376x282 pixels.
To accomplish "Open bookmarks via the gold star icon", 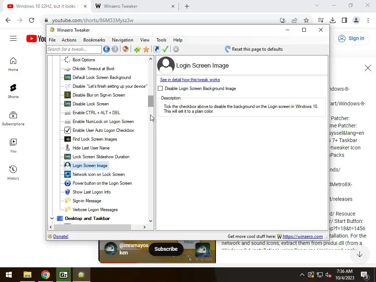I will (146, 49).
